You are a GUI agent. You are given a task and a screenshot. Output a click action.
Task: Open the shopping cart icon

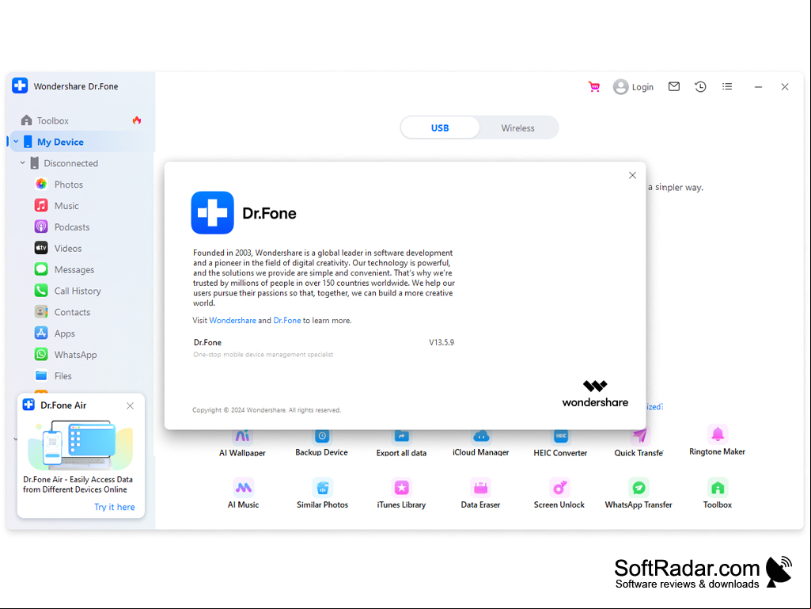(593, 86)
